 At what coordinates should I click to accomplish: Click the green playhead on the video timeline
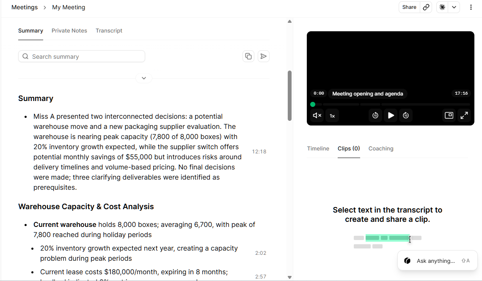pos(313,104)
